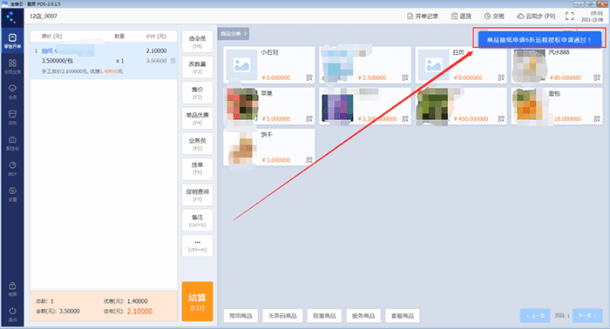Click the 数量 column header
The height and width of the screenshot is (329, 610).
click(x=119, y=37)
